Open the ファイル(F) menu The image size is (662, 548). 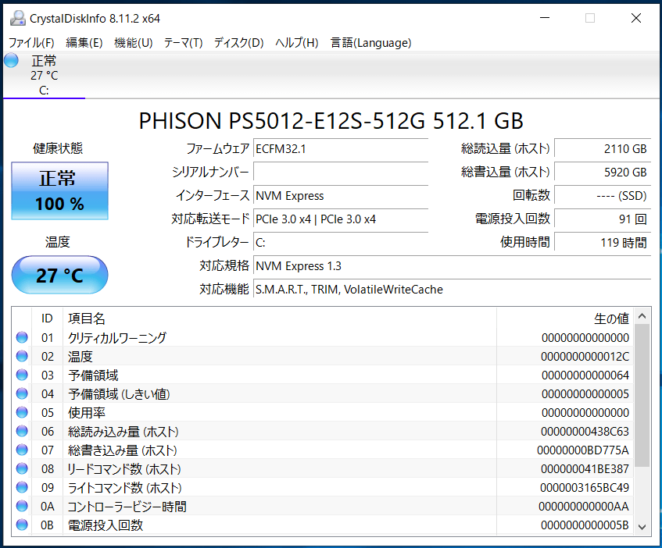click(32, 43)
